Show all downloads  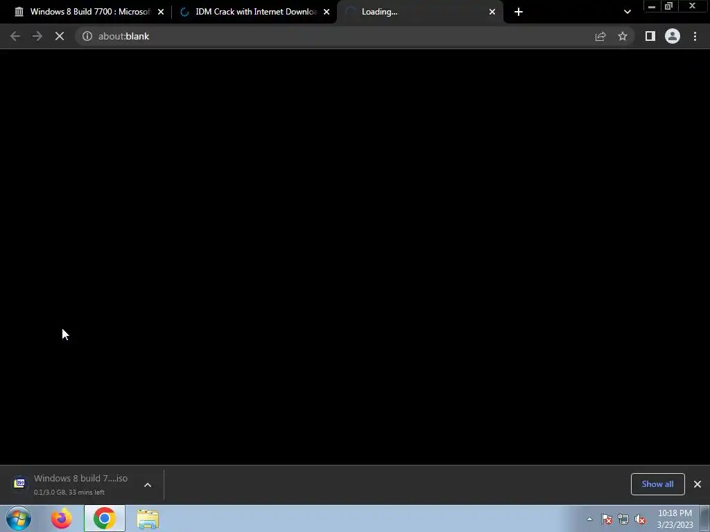[657, 484]
